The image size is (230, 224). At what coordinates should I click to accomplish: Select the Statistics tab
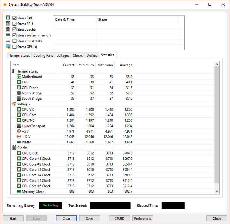click(x=108, y=55)
